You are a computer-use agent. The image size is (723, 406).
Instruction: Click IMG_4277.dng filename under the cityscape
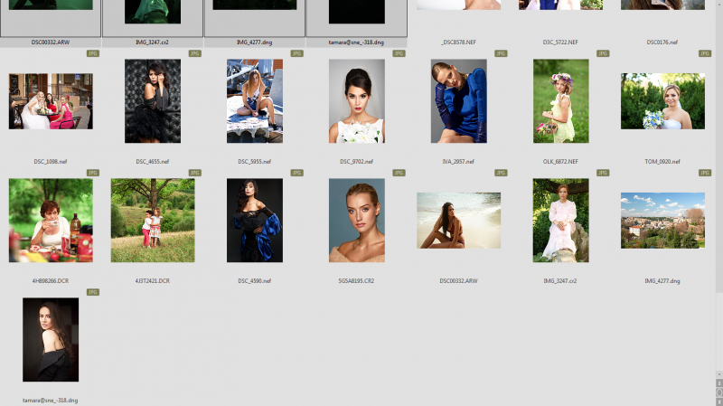(662, 280)
